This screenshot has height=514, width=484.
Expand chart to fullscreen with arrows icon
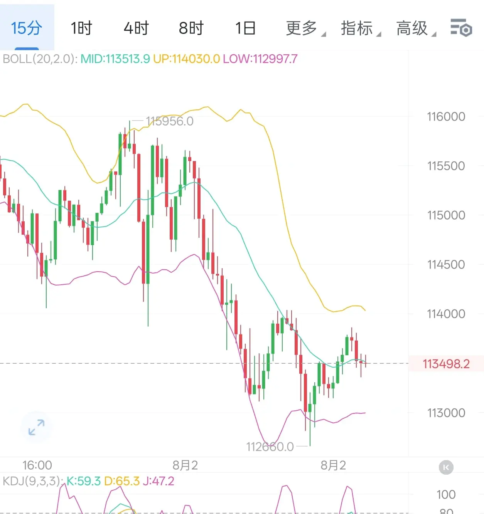pyautogui.click(x=37, y=427)
